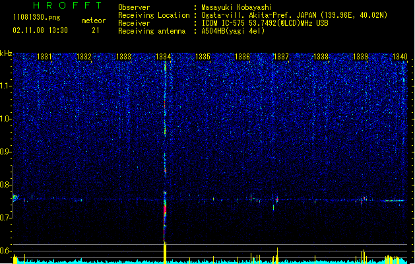Viewport: 415px width, 264px height.
Task: Click the Observer label
Action: 134,7
